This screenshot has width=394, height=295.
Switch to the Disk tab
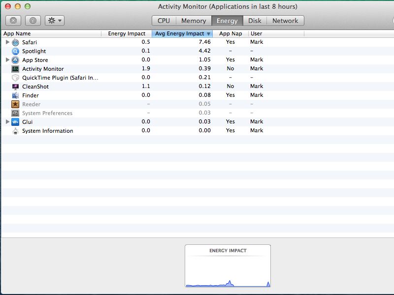pyautogui.click(x=255, y=21)
